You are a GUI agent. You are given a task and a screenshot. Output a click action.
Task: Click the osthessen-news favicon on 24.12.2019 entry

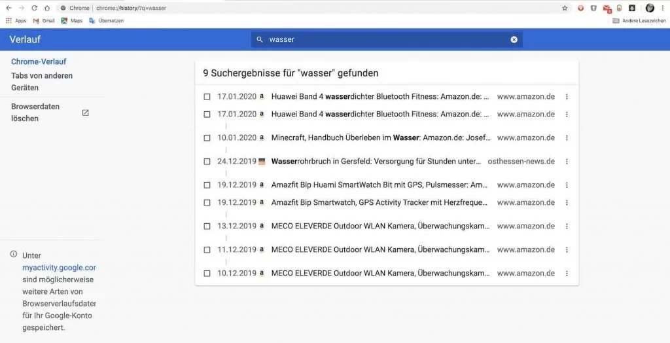pyautogui.click(x=262, y=161)
